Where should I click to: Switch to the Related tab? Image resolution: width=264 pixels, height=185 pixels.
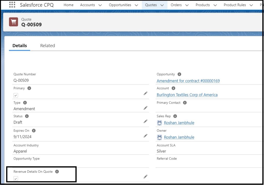[47, 46]
